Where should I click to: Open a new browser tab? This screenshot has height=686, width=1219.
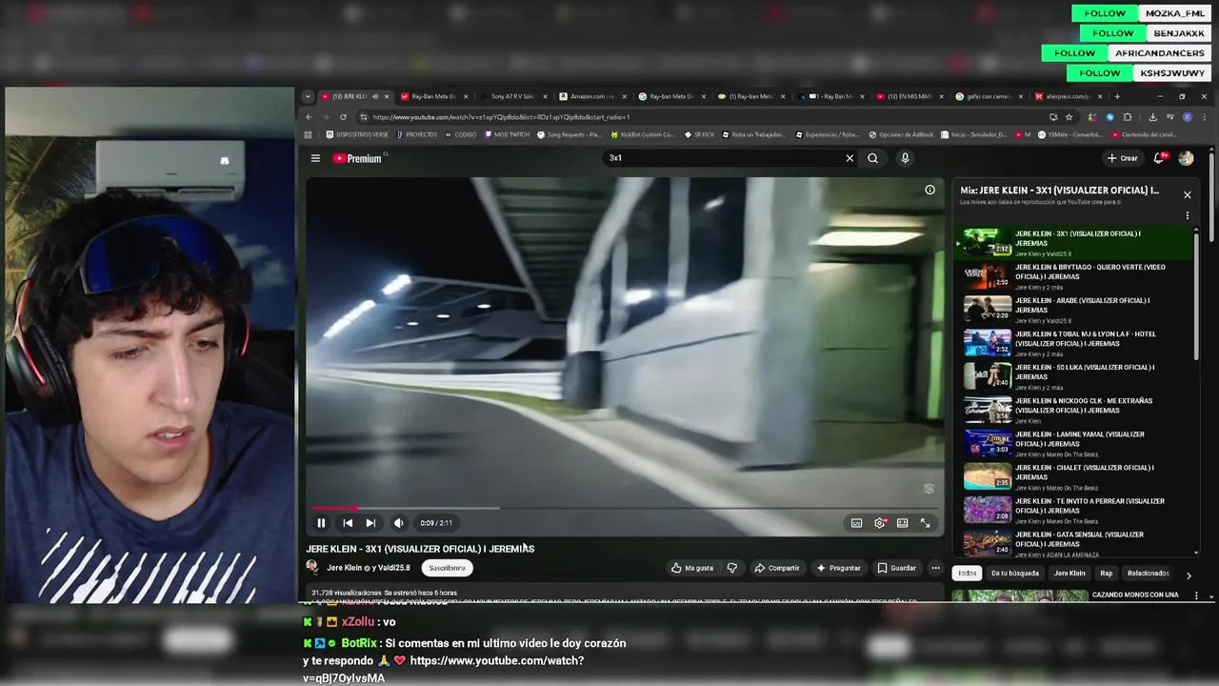(x=1117, y=96)
